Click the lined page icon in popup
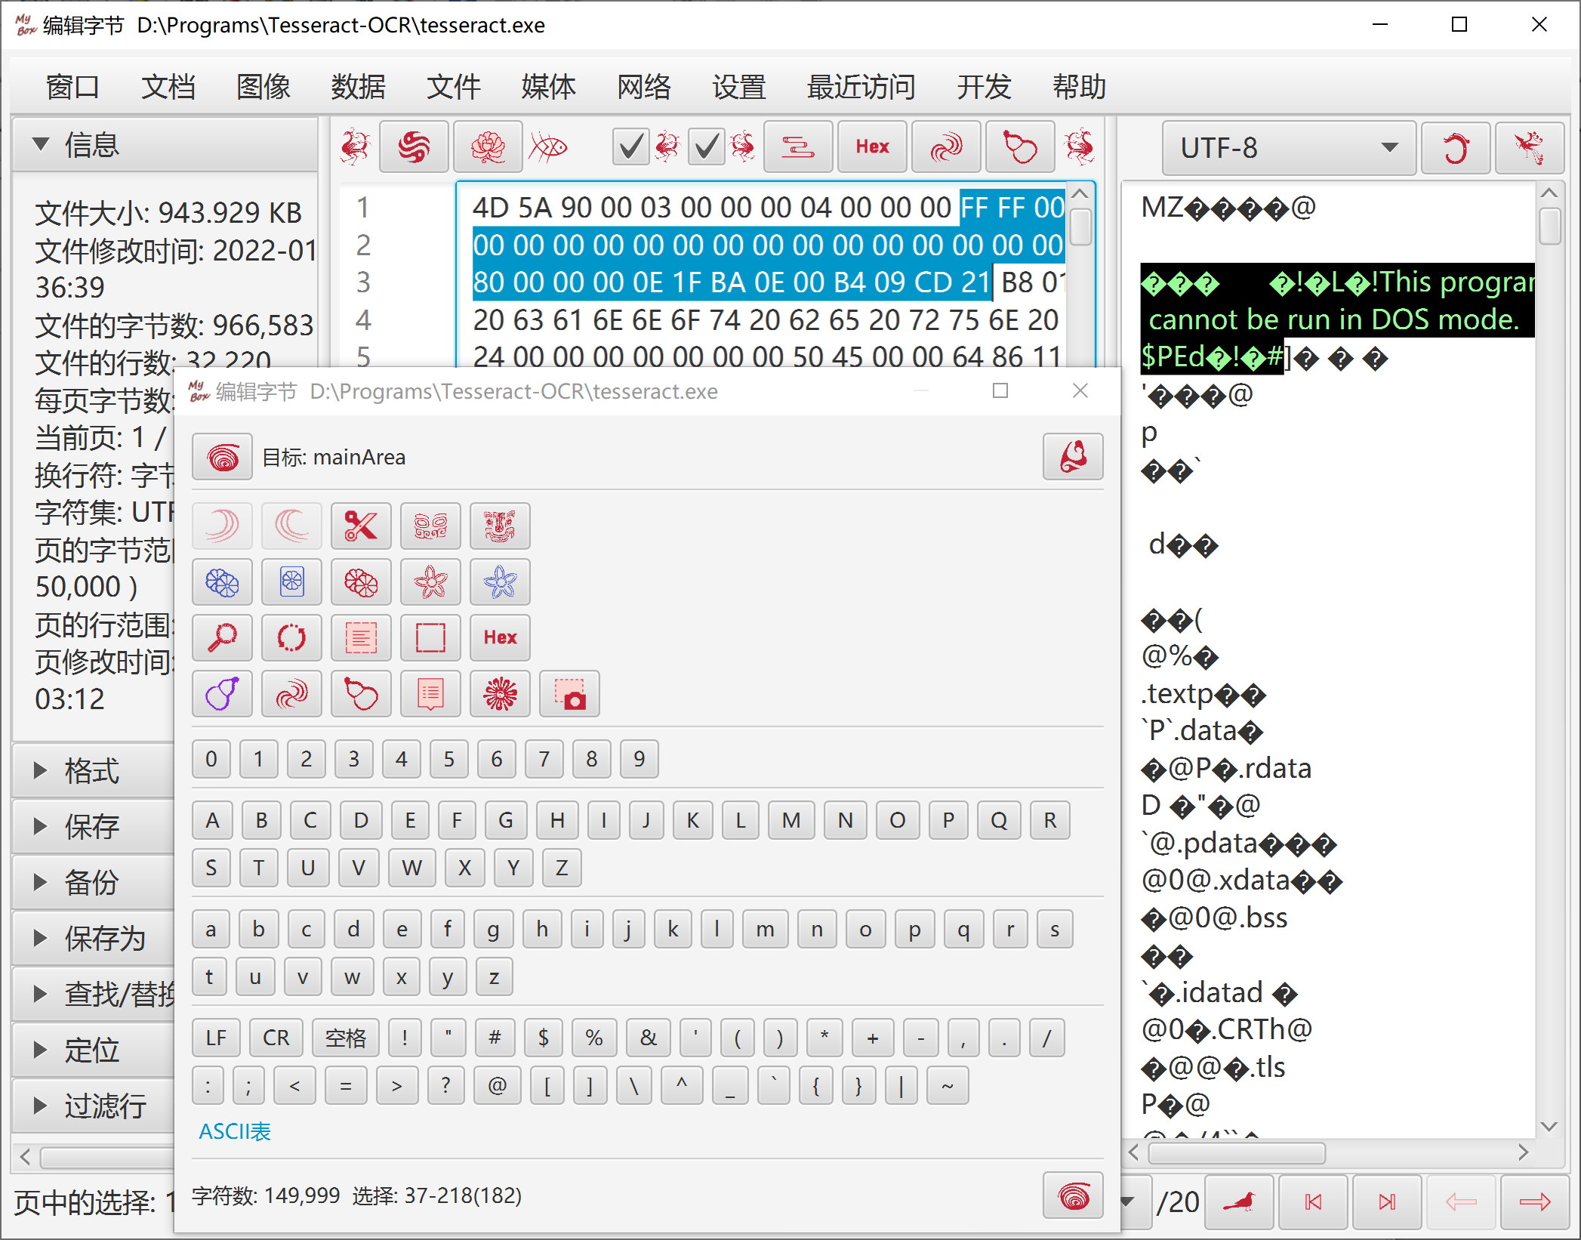This screenshot has height=1240, width=1581. tap(361, 637)
